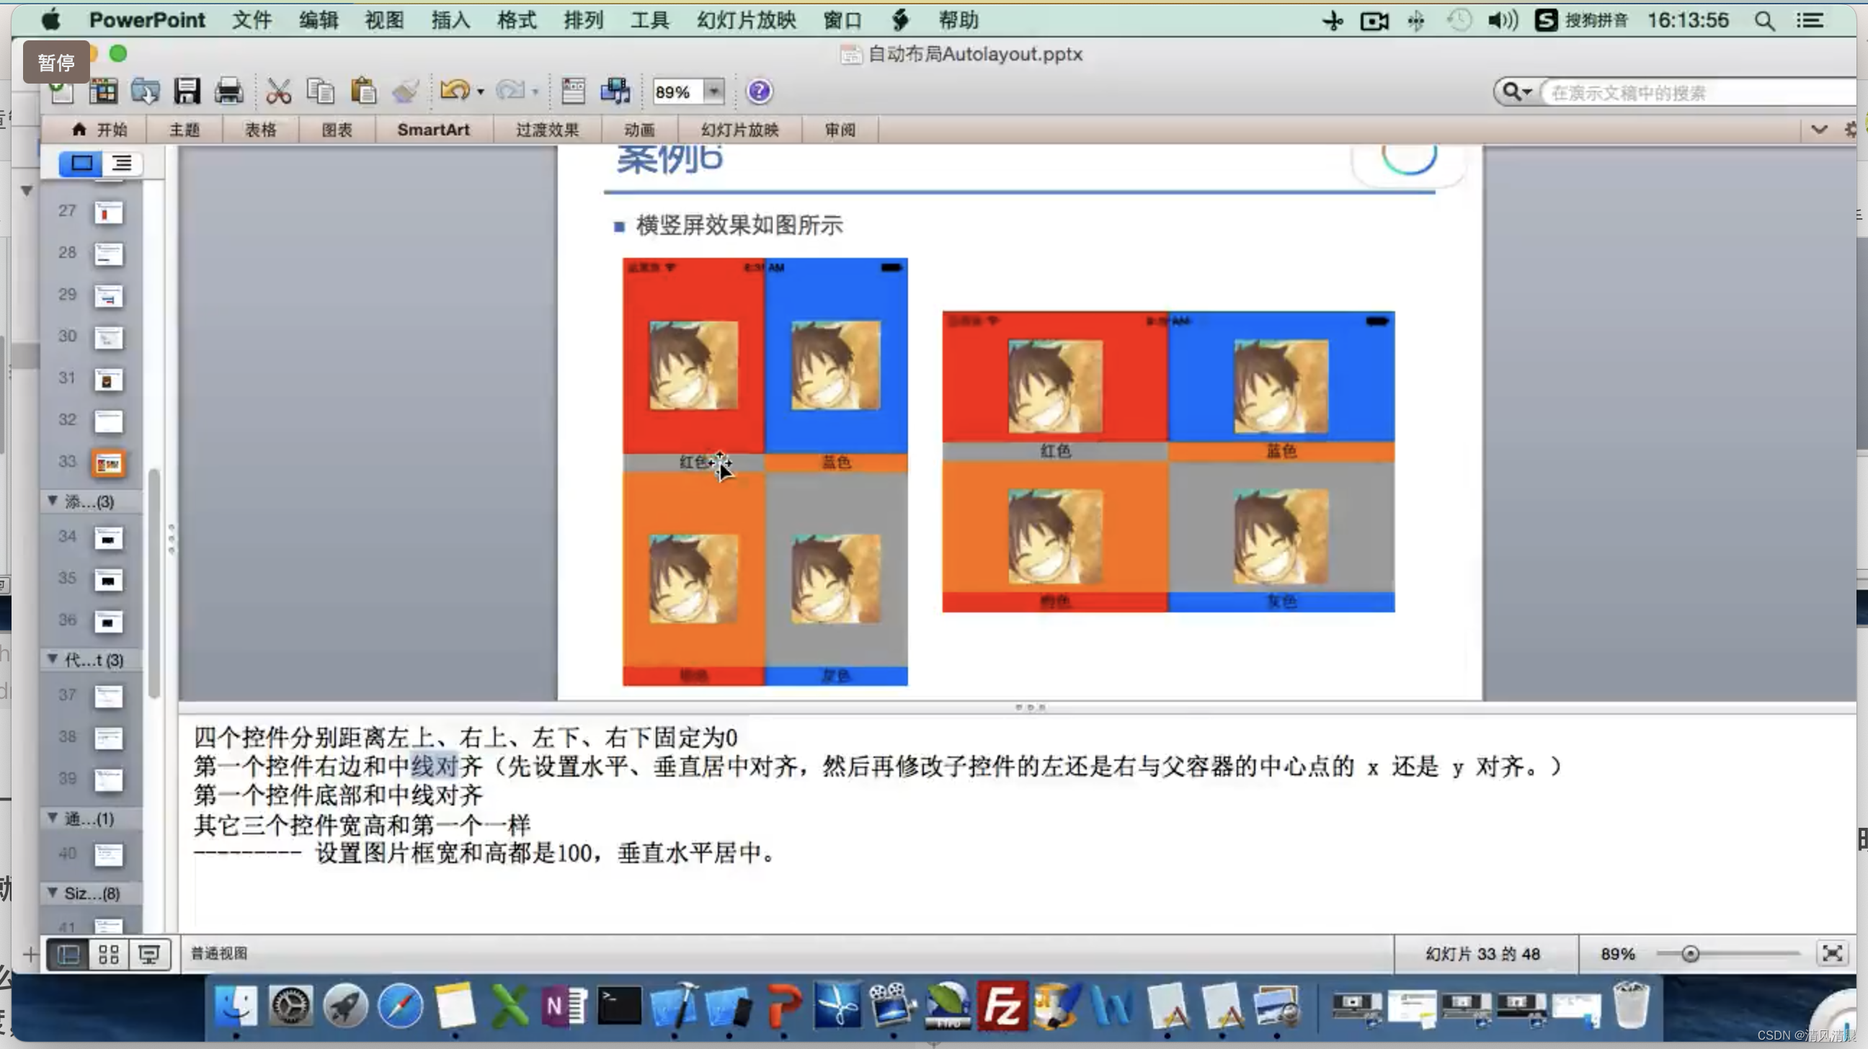Click the ribbon settings gear icon

click(x=1851, y=130)
